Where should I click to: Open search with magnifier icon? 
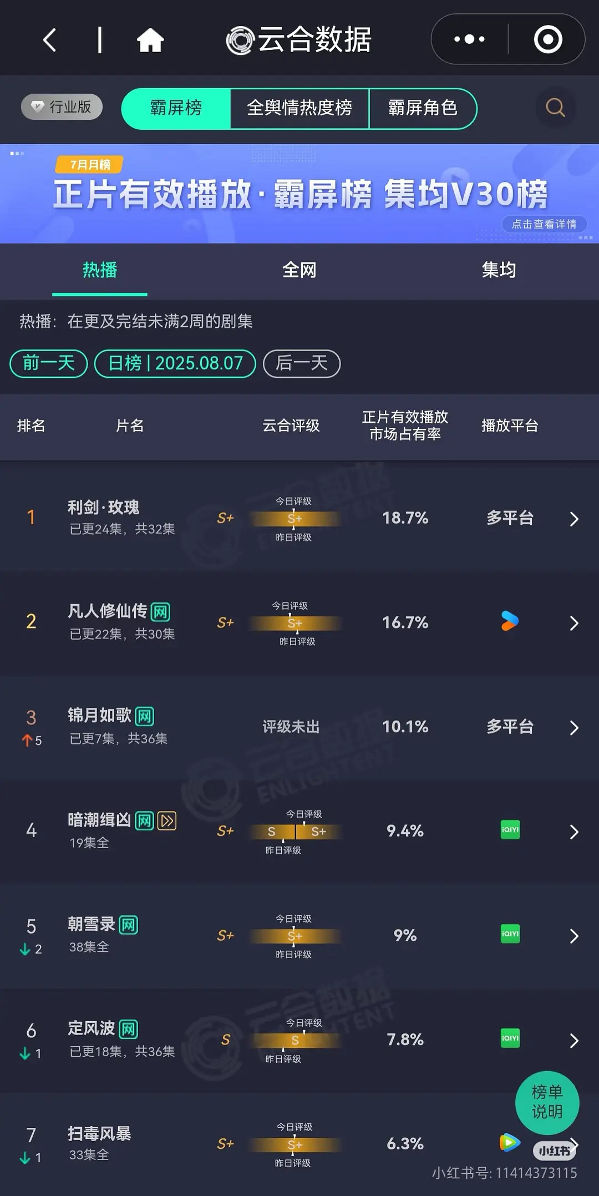555,108
